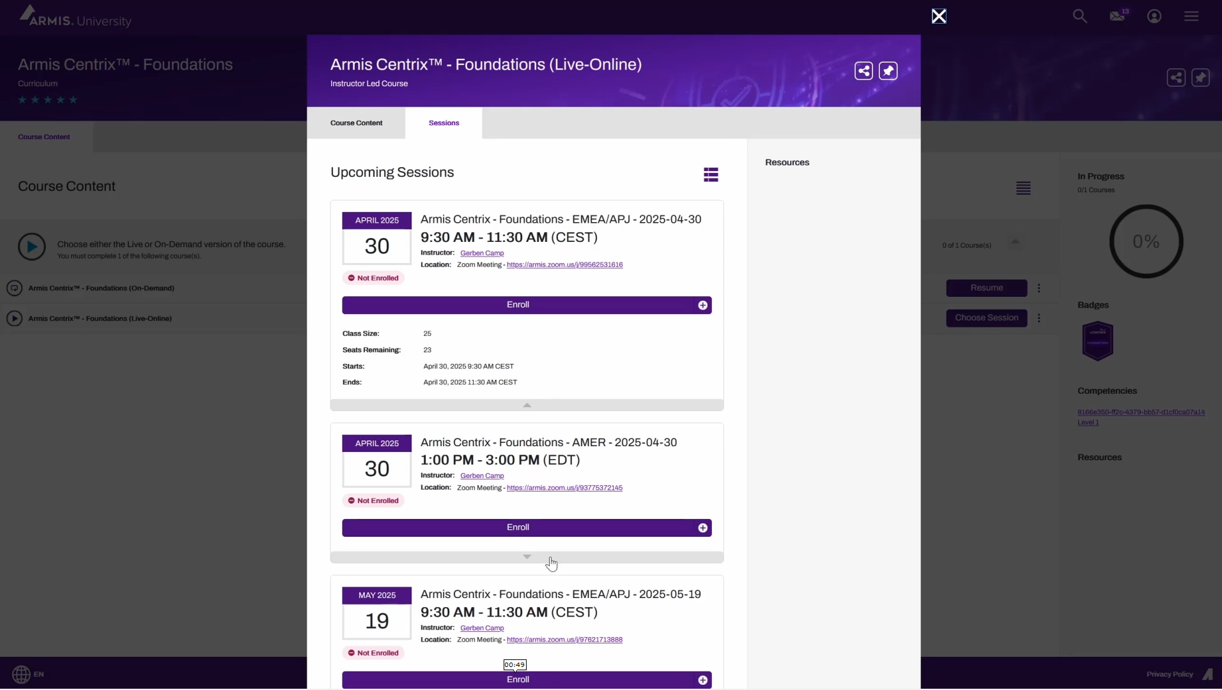Viewport: 1222px width, 690px height.
Task: Click the background page pin icon
Action: point(1200,78)
